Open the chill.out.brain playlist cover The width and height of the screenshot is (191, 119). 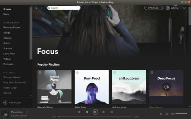129,87
